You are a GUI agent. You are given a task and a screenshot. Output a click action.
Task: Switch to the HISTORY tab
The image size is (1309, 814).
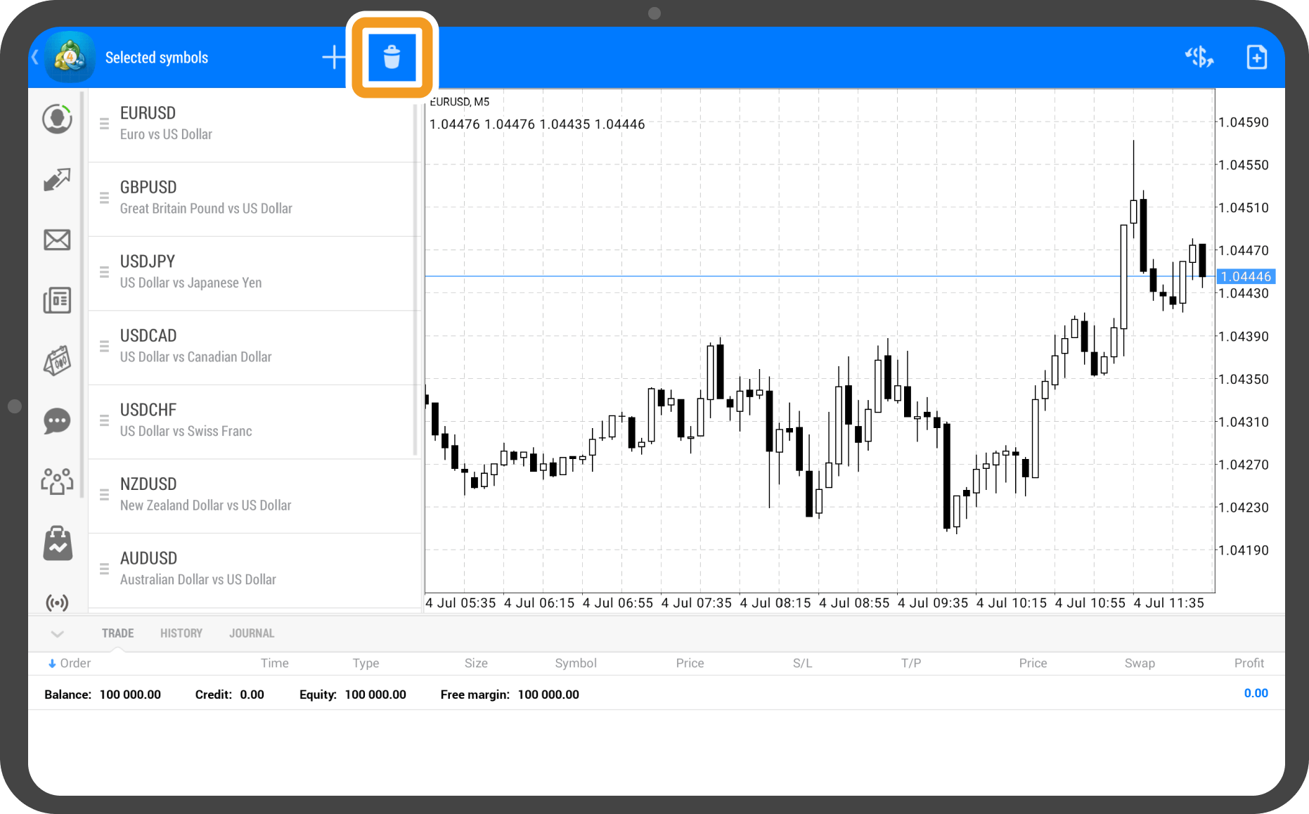tap(181, 633)
